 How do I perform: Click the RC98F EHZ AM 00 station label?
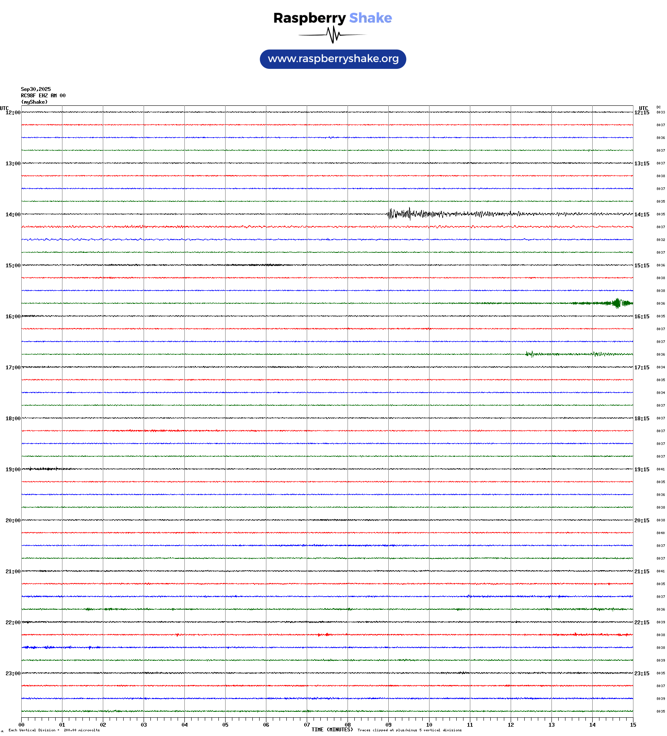pyautogui.click(x=43, y=96)
